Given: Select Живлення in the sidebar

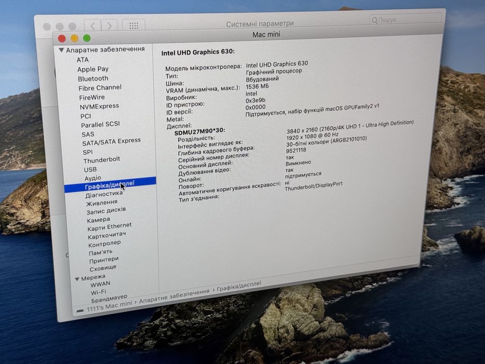Looking at the screenshot, I should click(102, 203).
